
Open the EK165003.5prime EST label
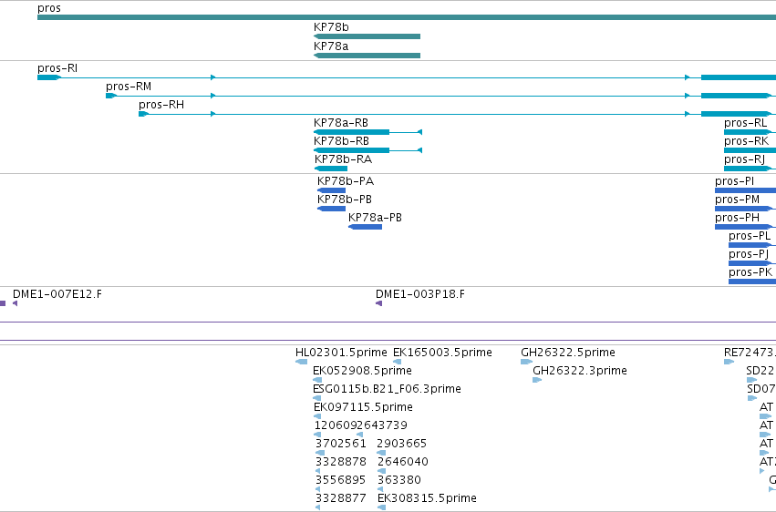(x=442, y=353)
